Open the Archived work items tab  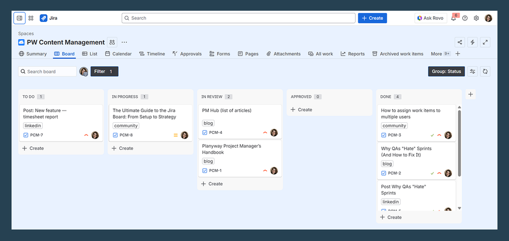coord(397,54)
